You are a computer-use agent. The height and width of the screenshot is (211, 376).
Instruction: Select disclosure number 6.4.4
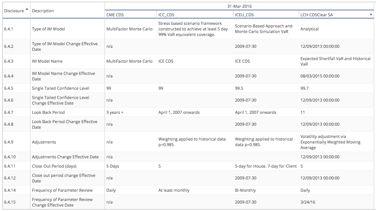tap(9, 76)
